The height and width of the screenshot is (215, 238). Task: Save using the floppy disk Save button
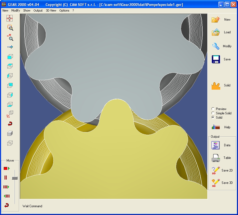221,59
